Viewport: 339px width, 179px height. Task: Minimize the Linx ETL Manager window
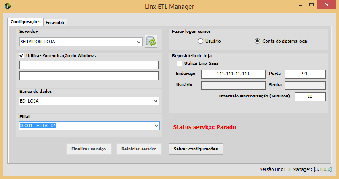pyautogui.click(x=300, y=5)
